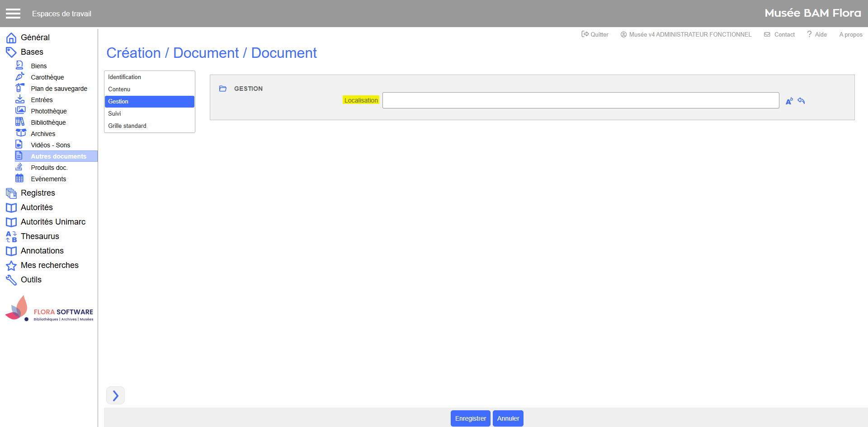Expand the next panel chevron arrow
This screenshot has width=868, height=427.
tap(115, 395)
